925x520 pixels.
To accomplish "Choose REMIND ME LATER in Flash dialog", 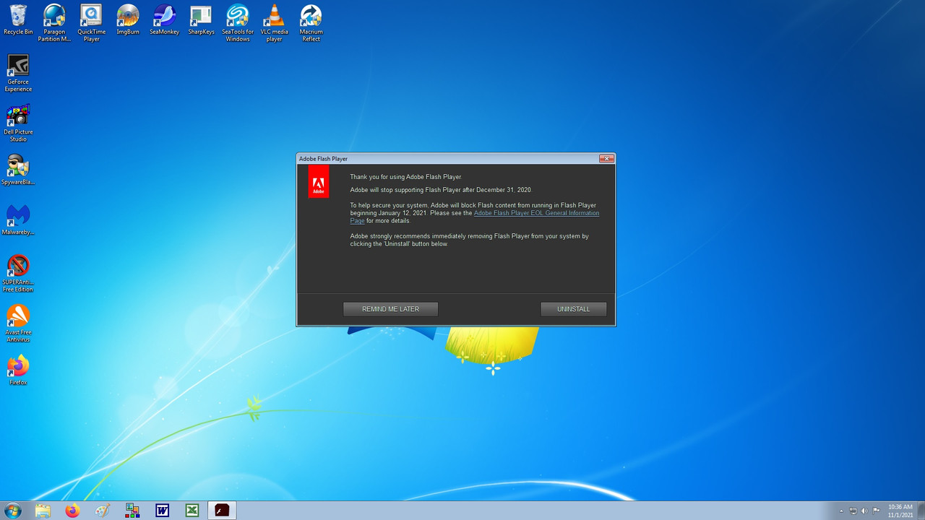I will point(390,309).
